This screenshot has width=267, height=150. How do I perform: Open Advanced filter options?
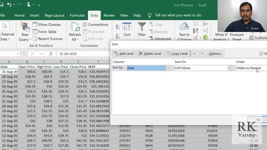click(x=160, y=39)
